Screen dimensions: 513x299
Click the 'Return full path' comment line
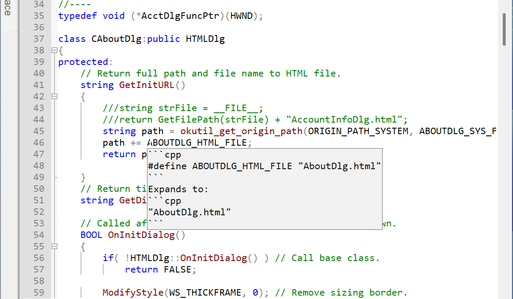(210, 73)
